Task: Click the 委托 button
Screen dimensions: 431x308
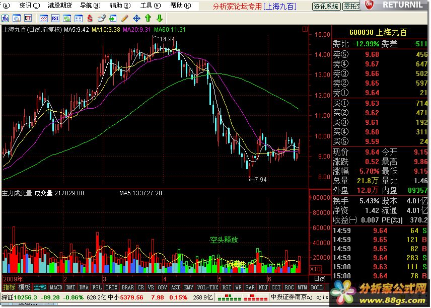Action: [x=352, y=7]
